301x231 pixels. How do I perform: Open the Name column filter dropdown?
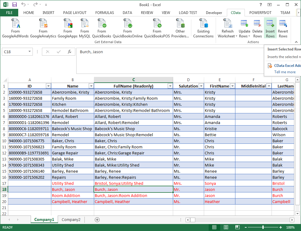coord(91,86)
